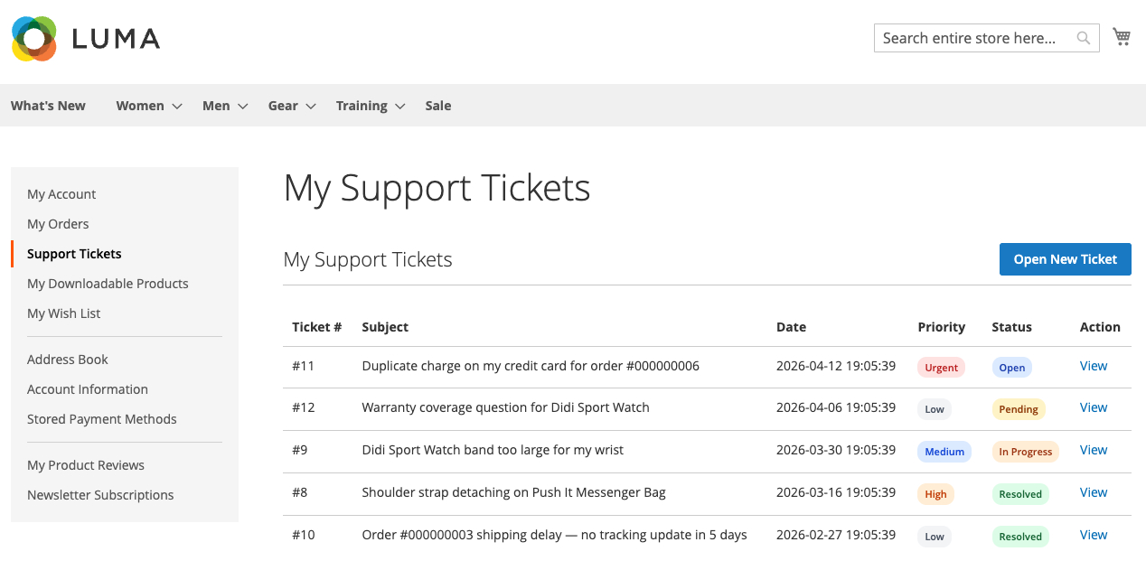This screenshot has width=1146, height=561.
Task: Click date 2026-04-06 19:05:39
Action: [836, 407]
